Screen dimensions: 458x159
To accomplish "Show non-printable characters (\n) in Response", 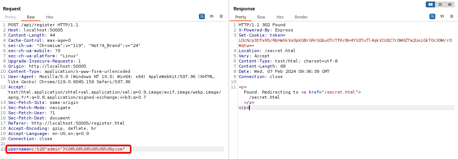I will click(442, 16).
